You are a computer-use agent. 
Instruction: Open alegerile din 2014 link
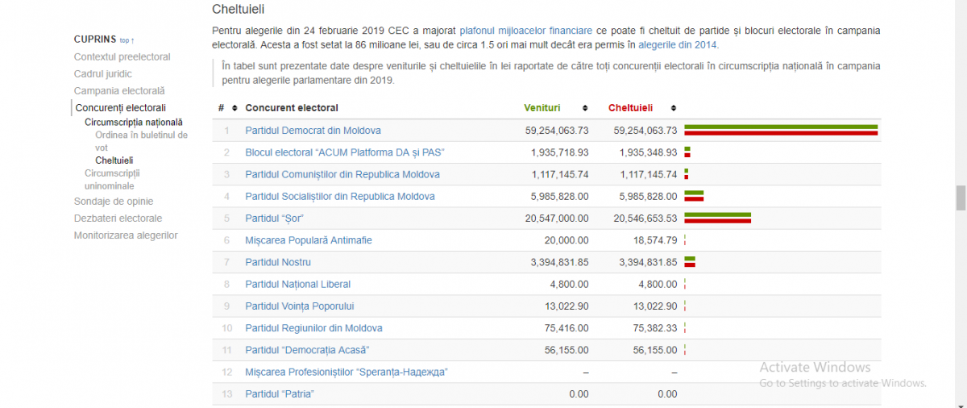(x=676, y=45)
